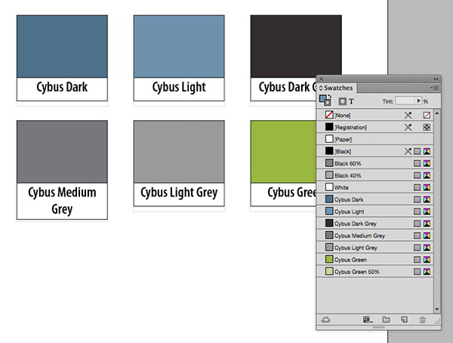Click the process color icon on Cybus Light row
The image size is (453, 343).
coord(417,212)
